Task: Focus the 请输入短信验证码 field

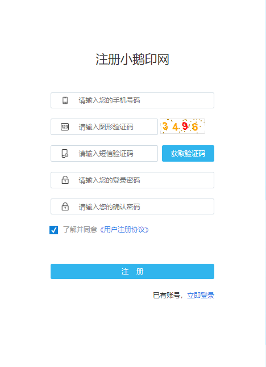Action: pyautogui.click(x=104, y=154)
